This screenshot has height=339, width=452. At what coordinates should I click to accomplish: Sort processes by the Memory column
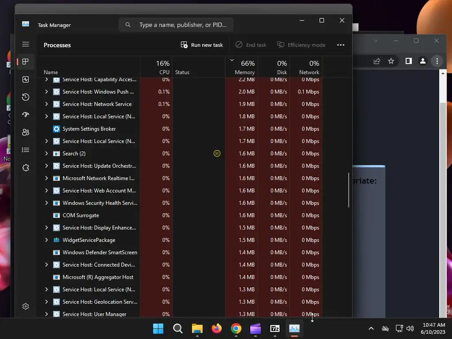tap(241, 67)
